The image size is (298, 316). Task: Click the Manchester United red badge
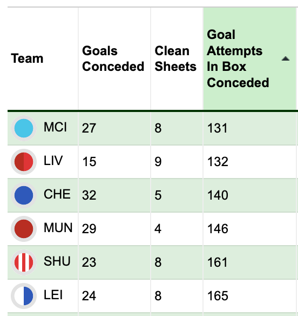pos(24,229)
